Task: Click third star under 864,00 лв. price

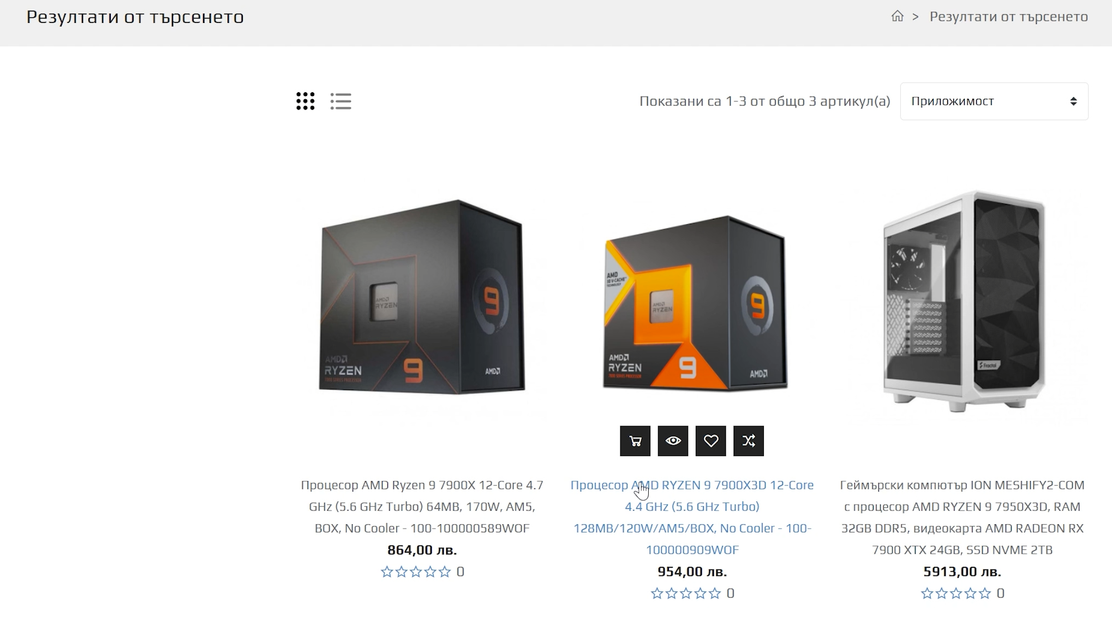Action: pos(416,572)
